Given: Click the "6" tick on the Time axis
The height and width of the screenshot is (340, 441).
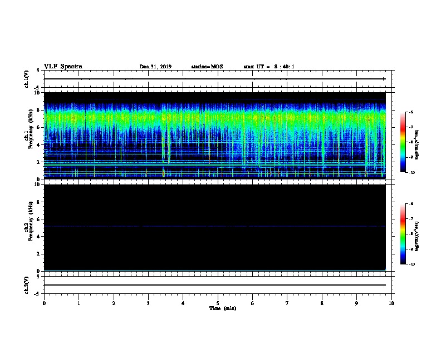Looking at the screenshot, I should [x=253, y=303].
